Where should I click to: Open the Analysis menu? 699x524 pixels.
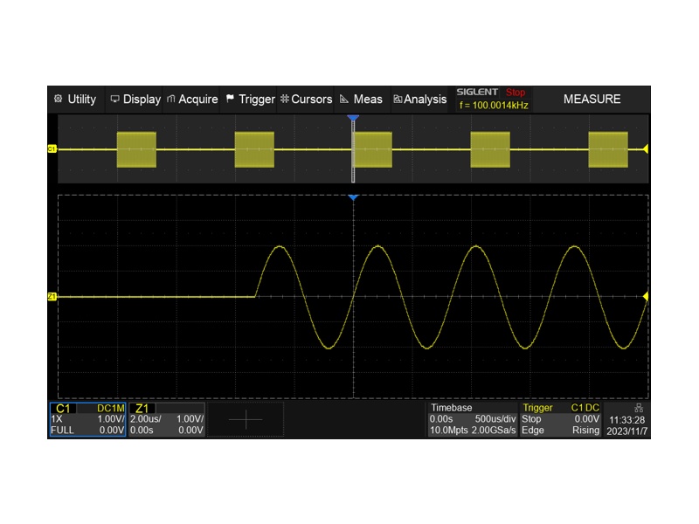click(419, 100)
